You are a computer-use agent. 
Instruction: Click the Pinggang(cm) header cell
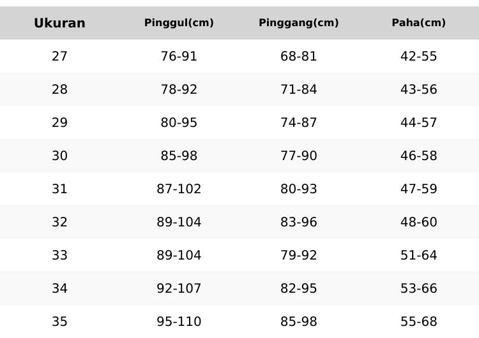click(298, 23)
